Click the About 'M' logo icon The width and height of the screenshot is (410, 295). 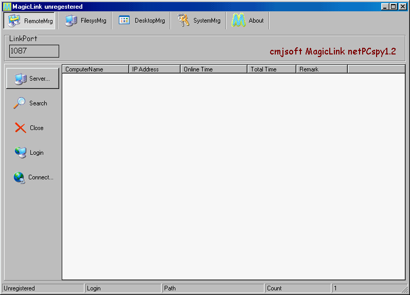(238, 21)
